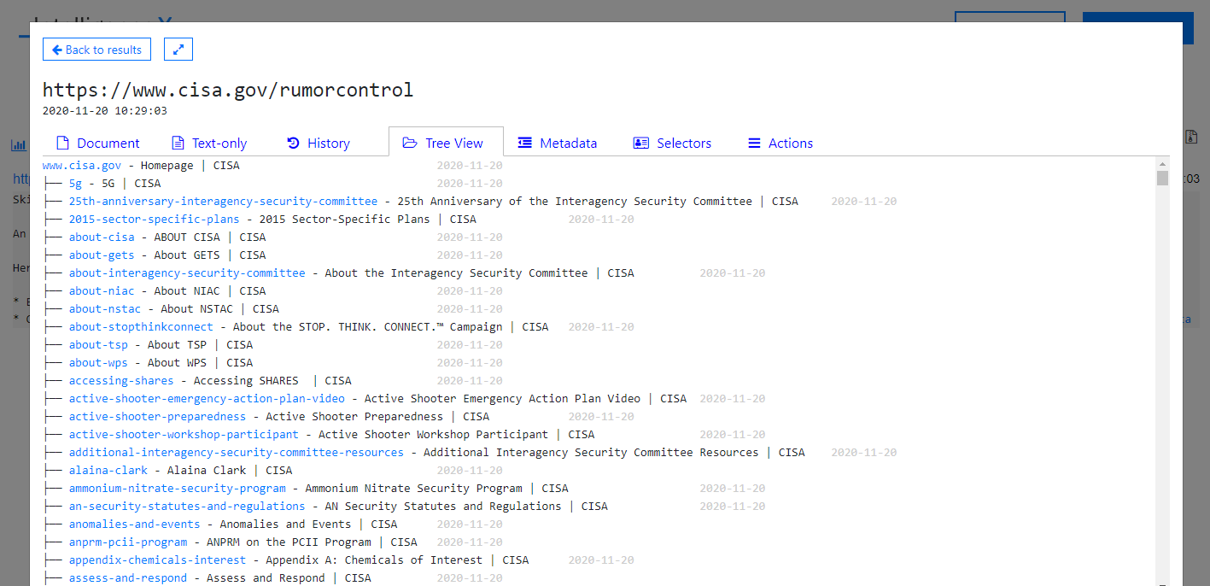Open an-security-statutes-and-regulations link

187,507
